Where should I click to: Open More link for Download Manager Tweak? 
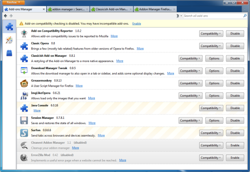coord(170,73)
